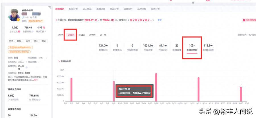Open the 达人作品 tab
Viewport: 256px width, 118px height.
(x=87, y=9)
